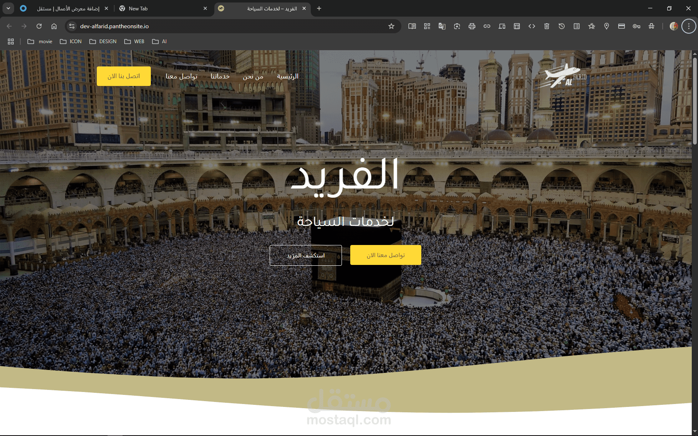Screen dimensions: 698x436
Task: Click the خدماتنا nav menu item
Action: (x=220, y=76)
